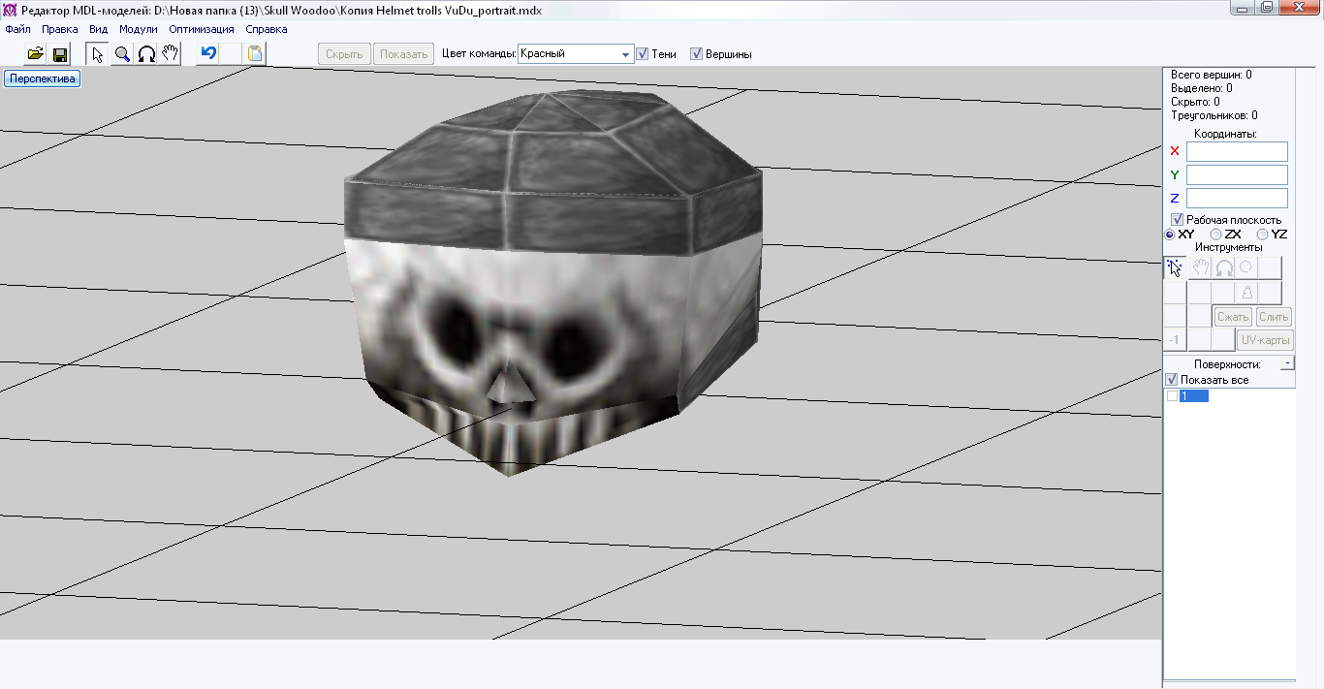Viewport: 1324px width, 689px height.
Task: Select vertex selection tool in Инструменты panel
Action: pos(1175,267)
